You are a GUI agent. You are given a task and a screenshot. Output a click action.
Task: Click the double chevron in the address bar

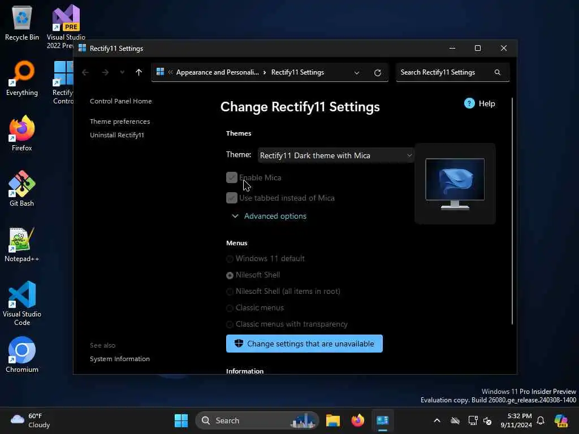pos(170,72)
